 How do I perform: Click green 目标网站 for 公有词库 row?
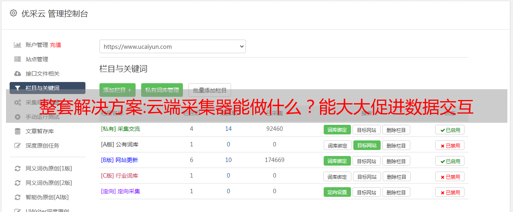pyautogui.click(x=367, y=145)
